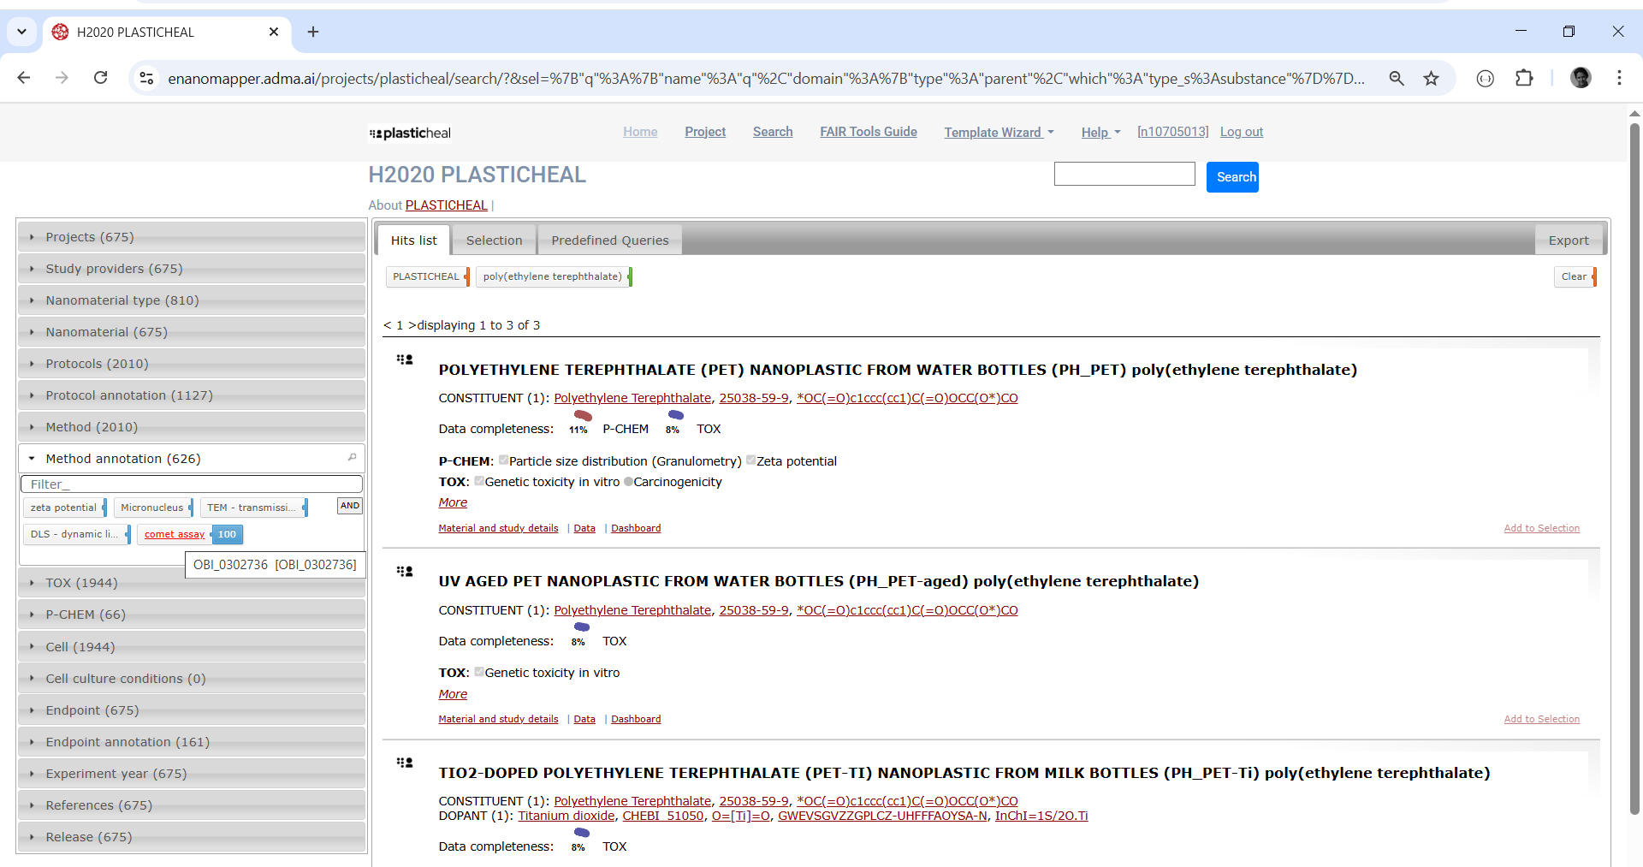1643x867 pixels.
Task: Expand the Endpoint annotation facet
Action: 127,742
